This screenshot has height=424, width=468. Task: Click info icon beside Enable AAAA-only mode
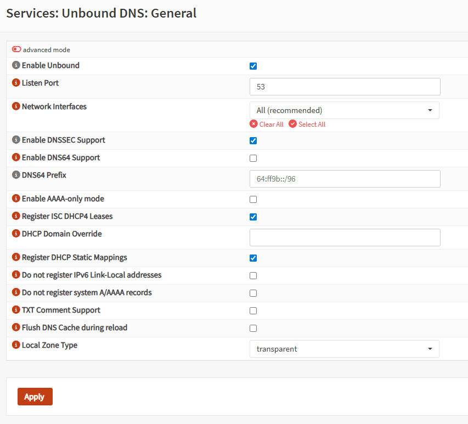coord(16,199)
